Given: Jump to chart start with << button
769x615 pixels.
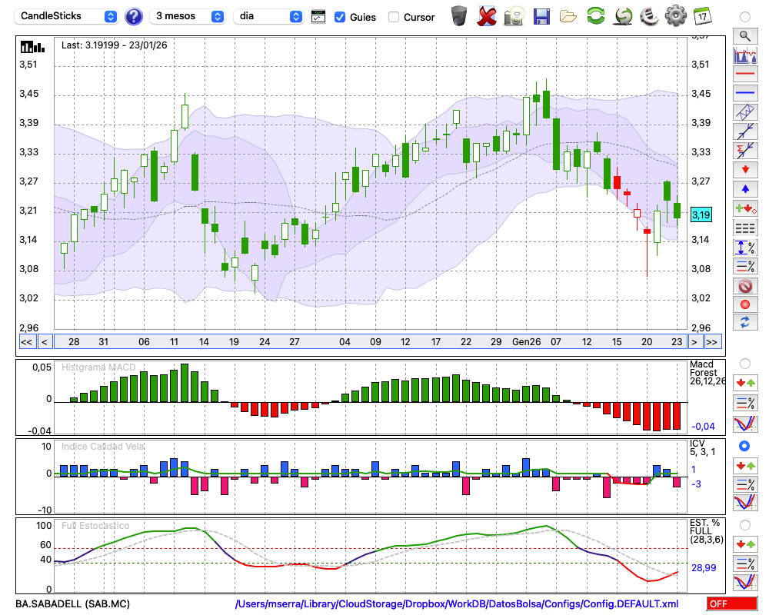Looking at the screenshot, I should pos(26,342).
